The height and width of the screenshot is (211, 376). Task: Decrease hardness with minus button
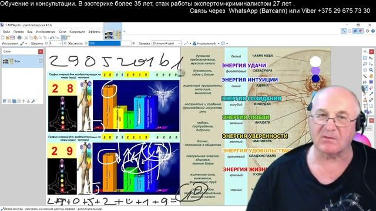coord(86,43)
